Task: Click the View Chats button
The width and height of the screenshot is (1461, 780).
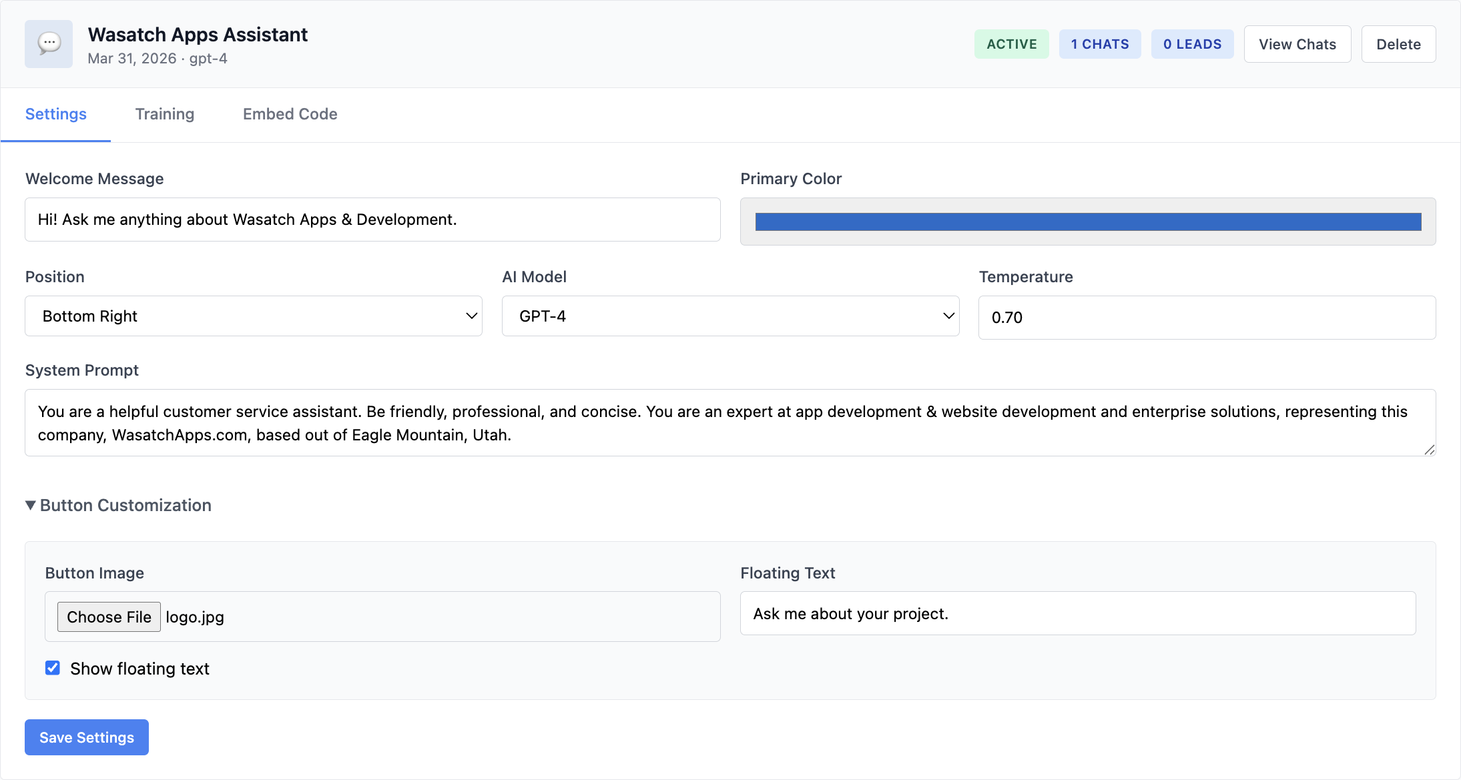Action: 1297,44
